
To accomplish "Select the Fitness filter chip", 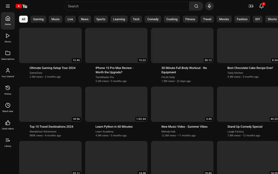I will 190,19.
